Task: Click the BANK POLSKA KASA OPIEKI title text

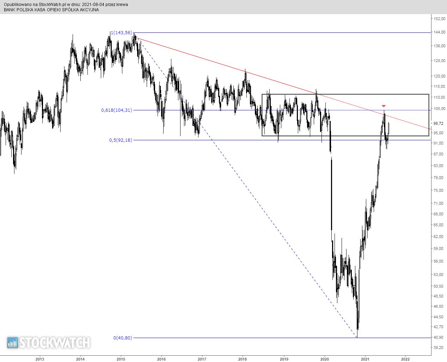Action: tap(51, 10)
